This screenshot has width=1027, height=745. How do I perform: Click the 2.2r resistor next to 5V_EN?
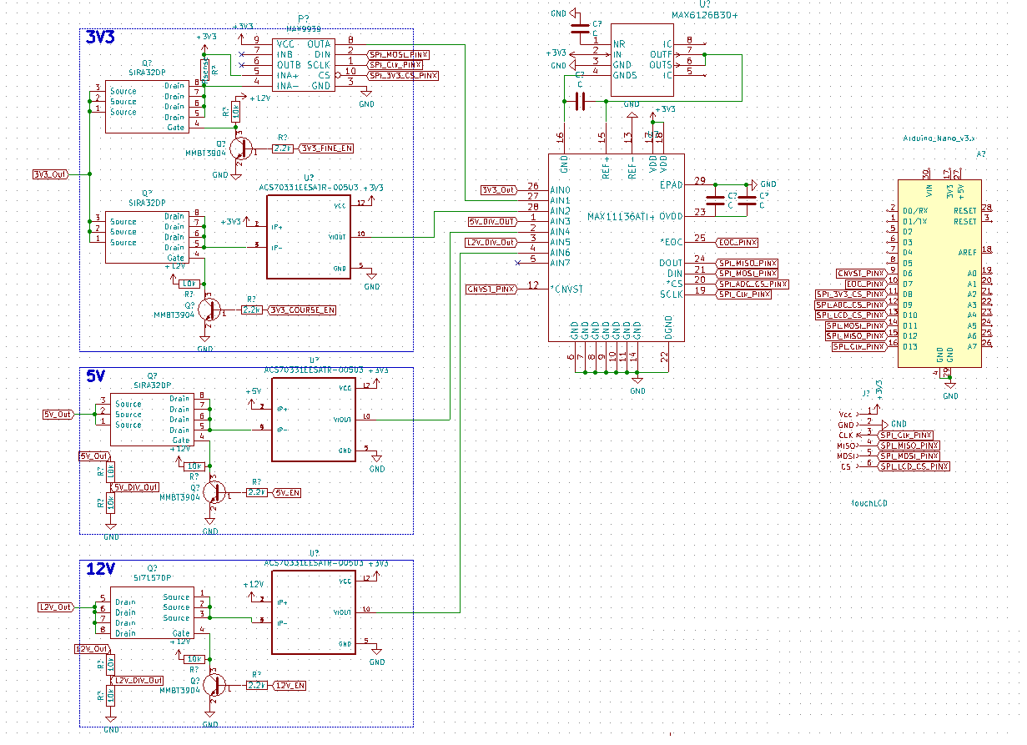[256, 492]
